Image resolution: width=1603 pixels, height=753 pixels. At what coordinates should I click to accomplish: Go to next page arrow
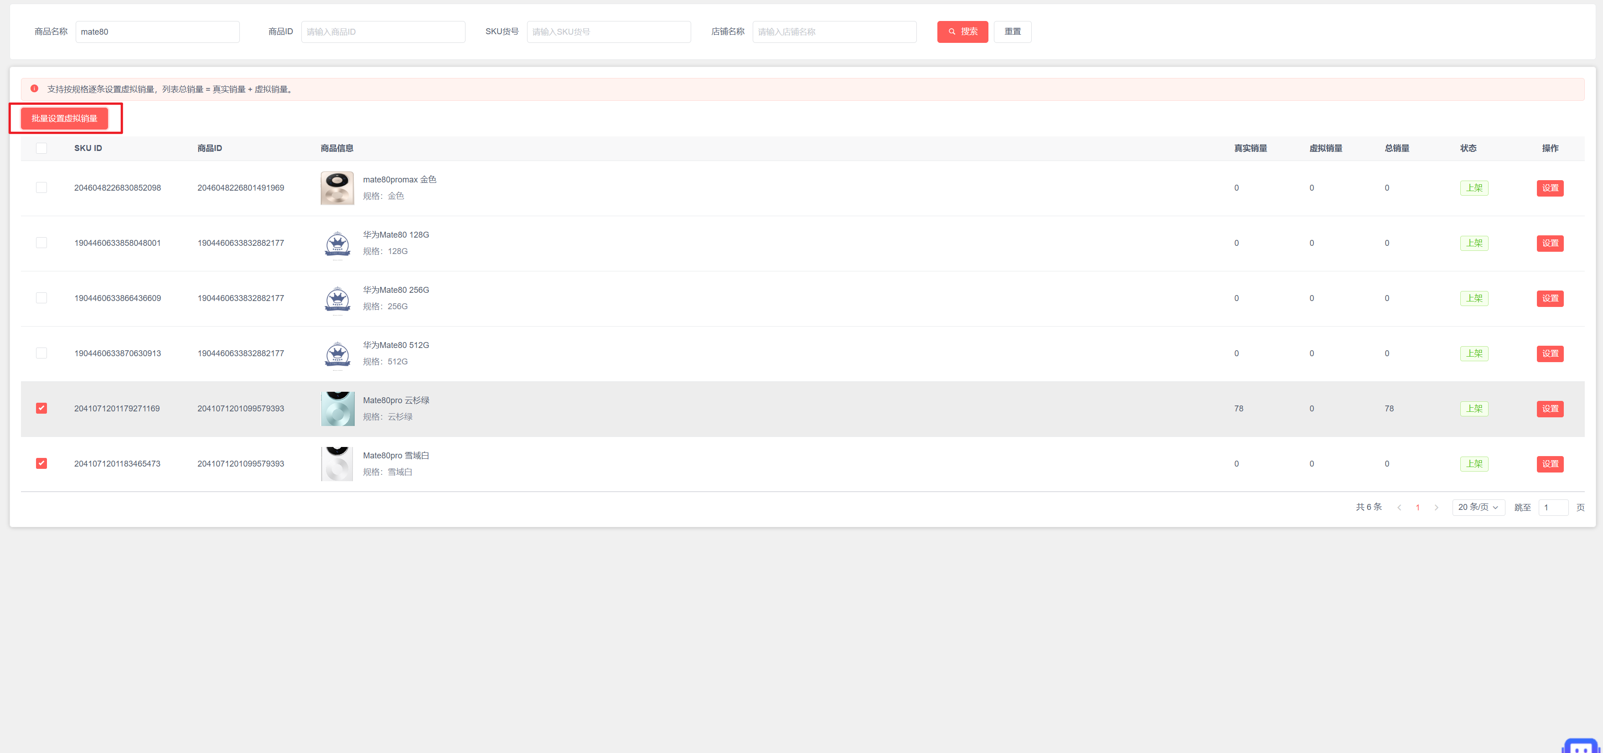[1436, 508]
